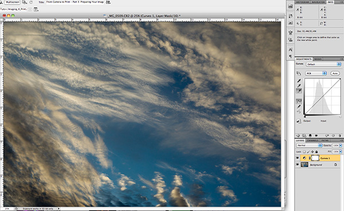Toggle Adjustment layer visibility eye in Adjustments panel
The height and width of the screenshot is (211, 344).
(316, 136)
